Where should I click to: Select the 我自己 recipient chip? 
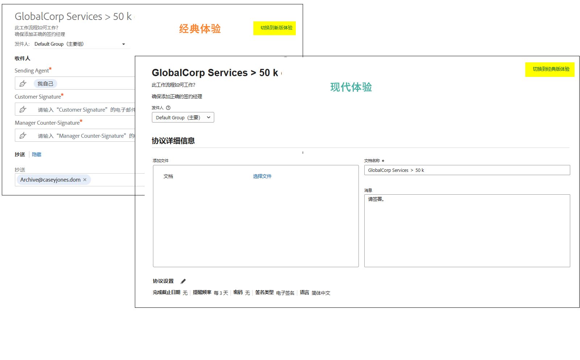45,84
